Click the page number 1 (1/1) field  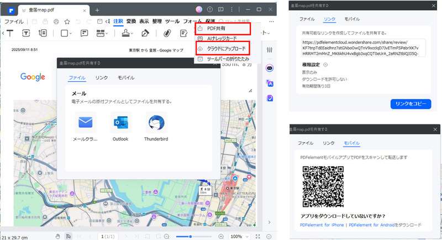[108, 236]
